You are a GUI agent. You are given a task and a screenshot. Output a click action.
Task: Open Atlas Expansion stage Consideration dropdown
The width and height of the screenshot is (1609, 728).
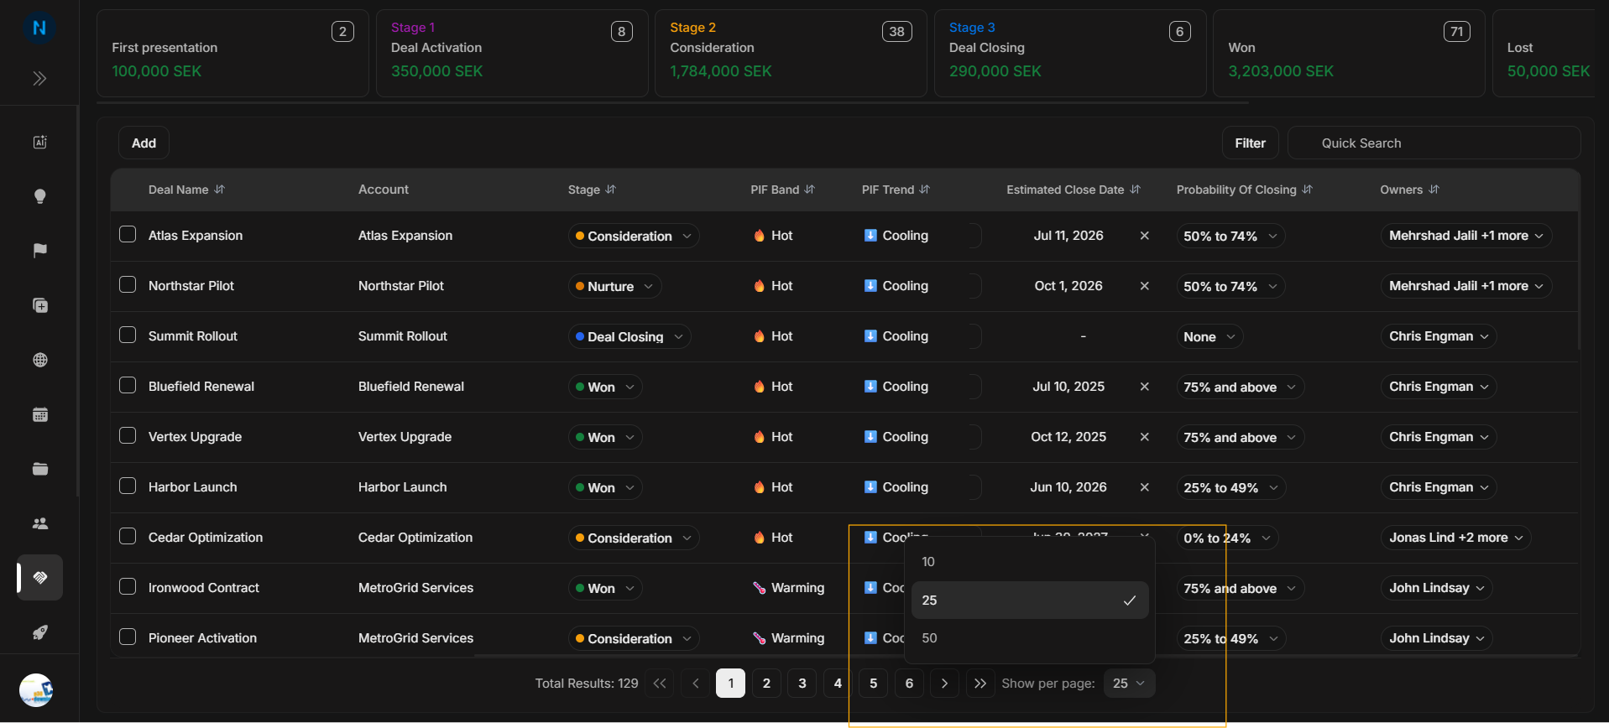[634, 236]
